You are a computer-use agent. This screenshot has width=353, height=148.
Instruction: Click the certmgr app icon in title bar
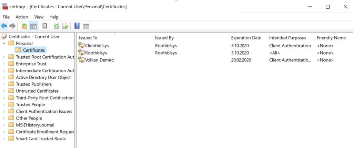(x=5, y=7)
